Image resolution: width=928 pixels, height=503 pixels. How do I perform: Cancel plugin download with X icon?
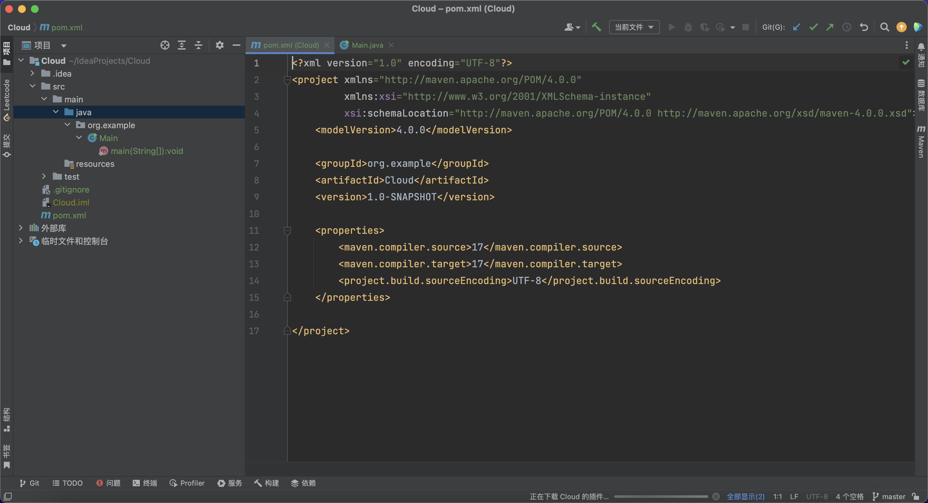click(x=716, y=497)
